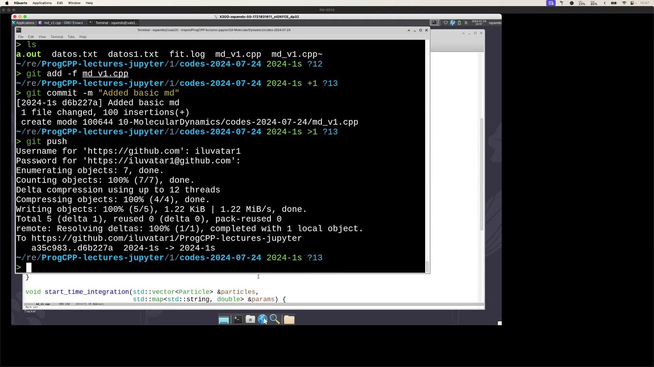This screenshot has width=654, height=367.
Task: Check the battery indicator in the XFCE panel
Action: (459, 23)
